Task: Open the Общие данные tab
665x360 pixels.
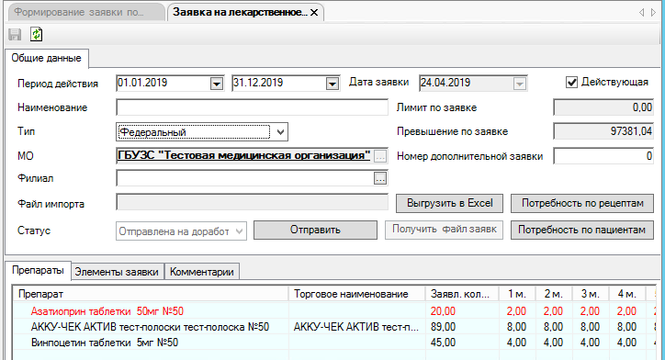Action: click(46, 58)
